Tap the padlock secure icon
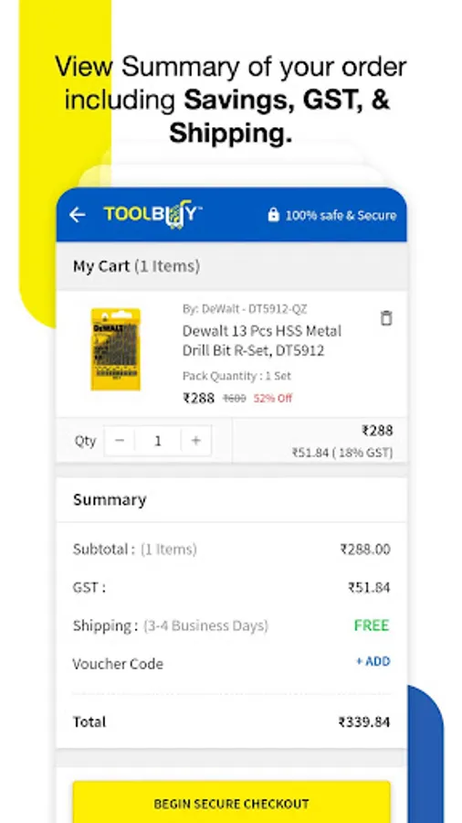Image resolution: width=462 pixels, height=823 pixels. point(273,215)
